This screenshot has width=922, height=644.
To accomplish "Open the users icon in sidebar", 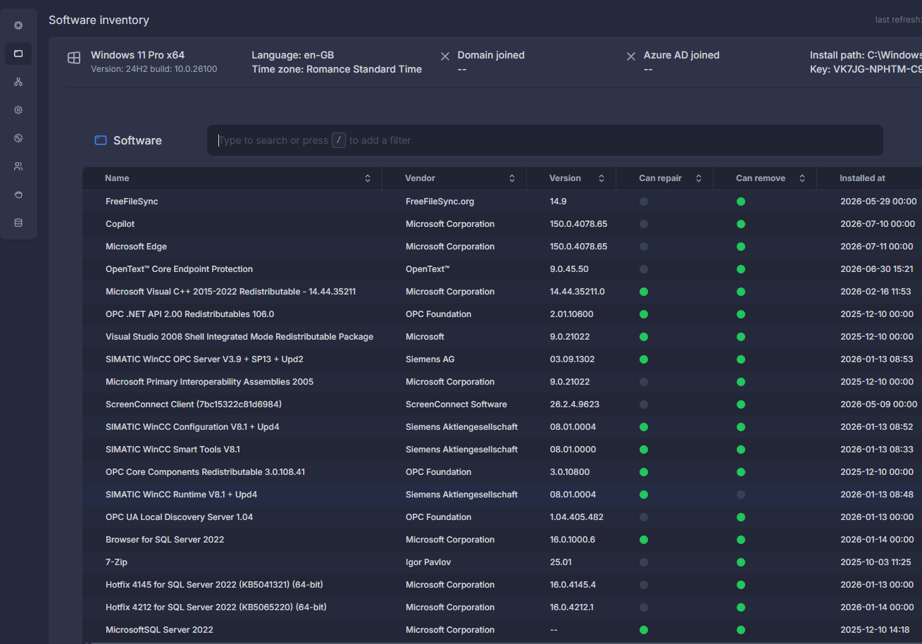I will [x=18, y=166].
